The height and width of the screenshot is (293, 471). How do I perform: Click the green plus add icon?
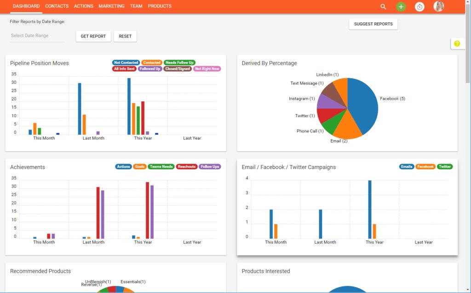(x=401, y=6)
